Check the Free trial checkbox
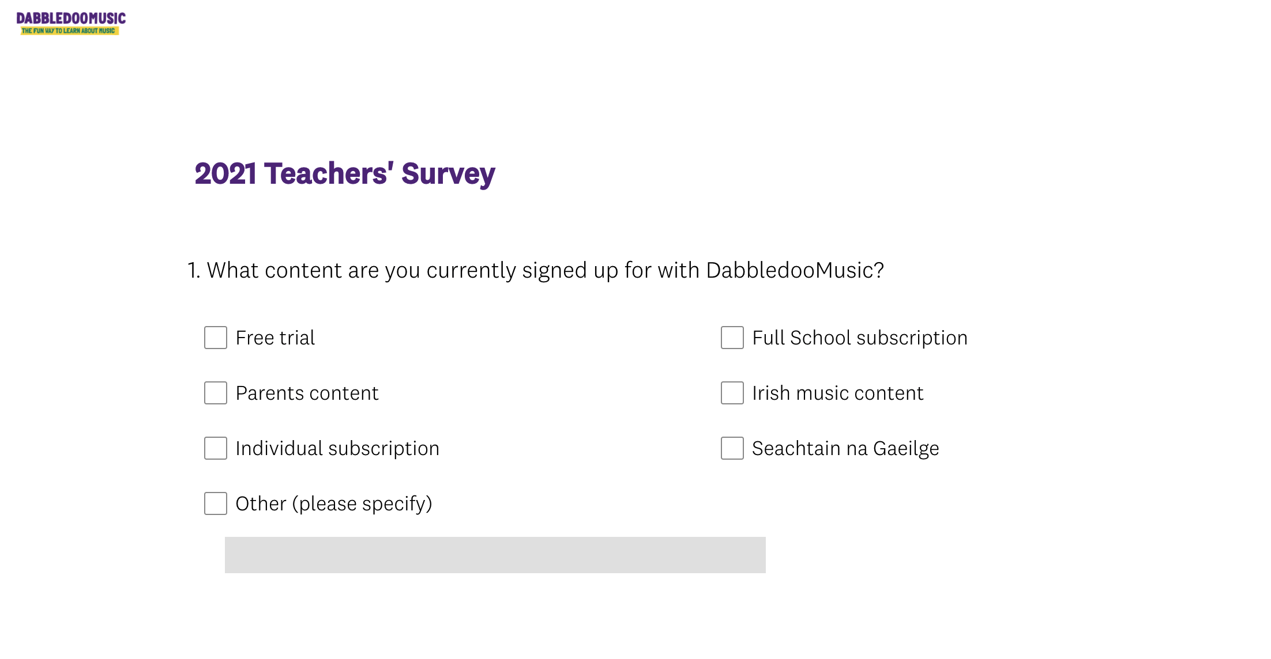 point(216,338)
